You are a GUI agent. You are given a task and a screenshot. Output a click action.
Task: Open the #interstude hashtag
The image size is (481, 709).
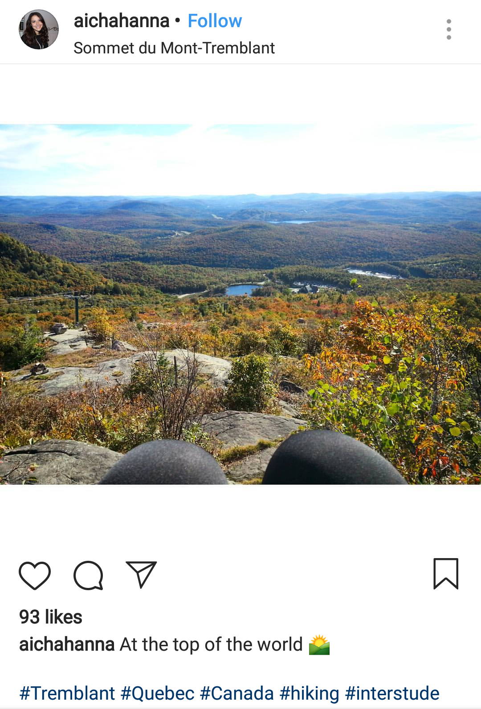tap(392, 693)
